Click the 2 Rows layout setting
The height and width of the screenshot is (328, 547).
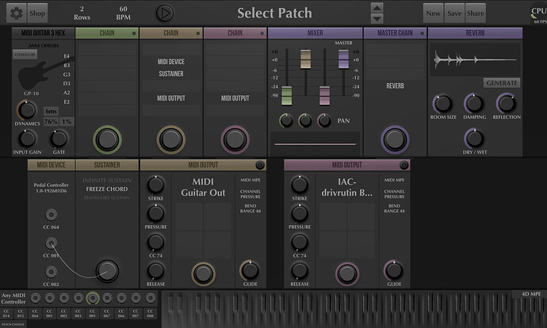[82, 13]
